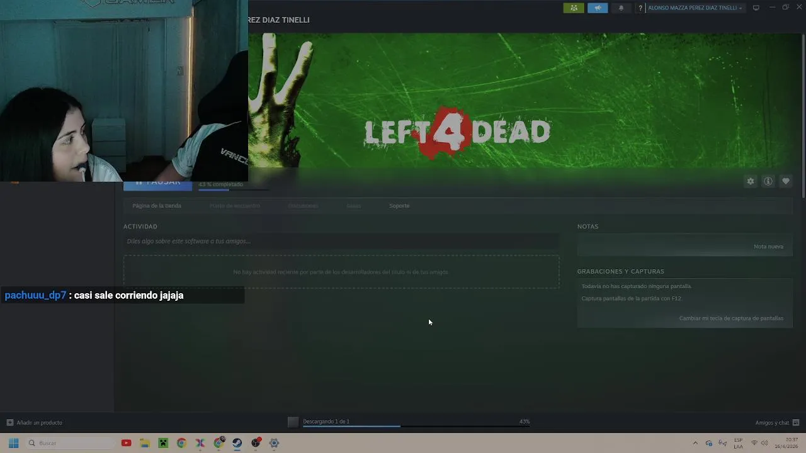This screenshot has height=453, width=806.
Task: Click the Steam window vertical scrollbar
Action: tap(803, 116)
